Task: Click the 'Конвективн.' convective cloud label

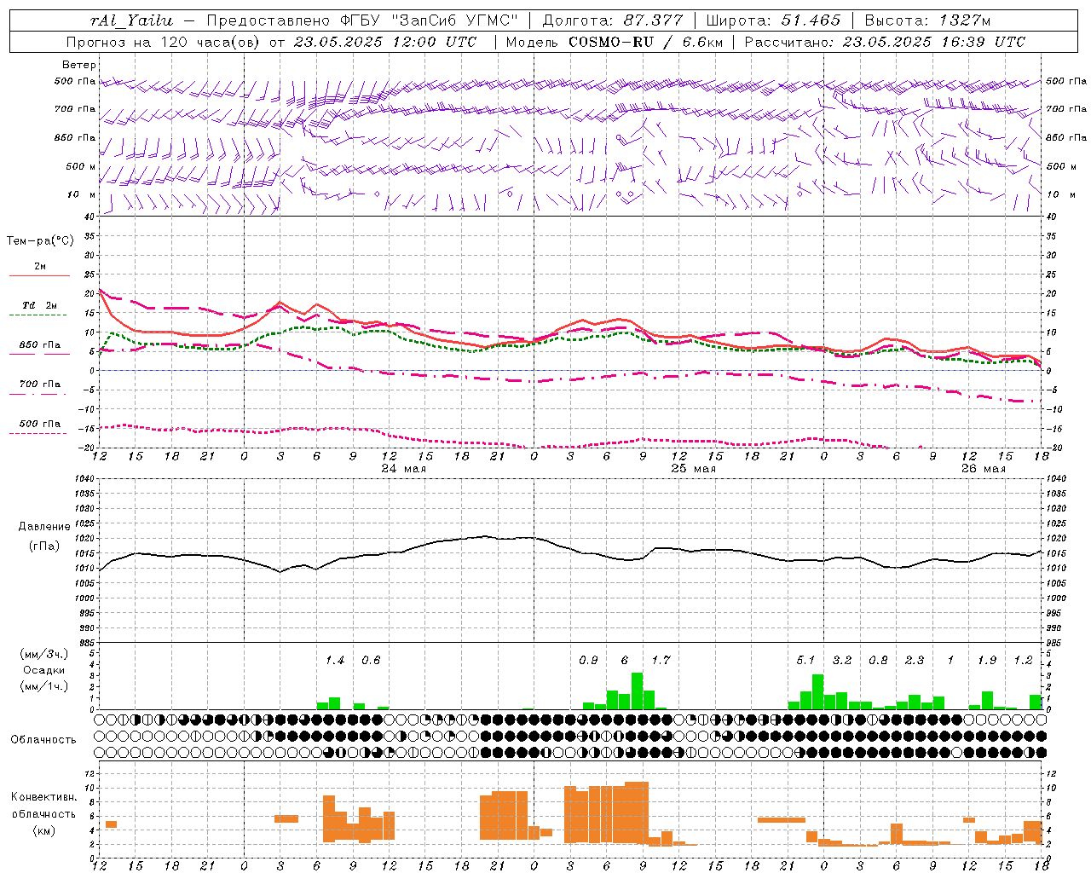Action: 43,797
